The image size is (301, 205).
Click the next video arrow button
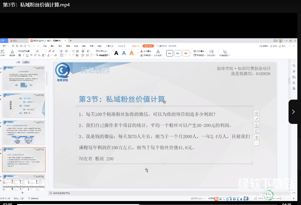coord(293,112)
